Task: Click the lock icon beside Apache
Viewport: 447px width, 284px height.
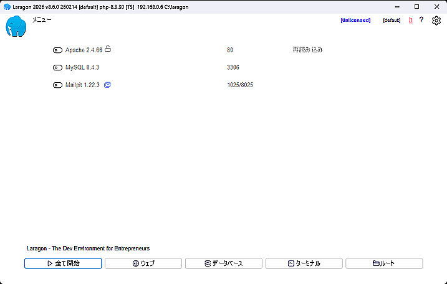Action: [108, 49]
